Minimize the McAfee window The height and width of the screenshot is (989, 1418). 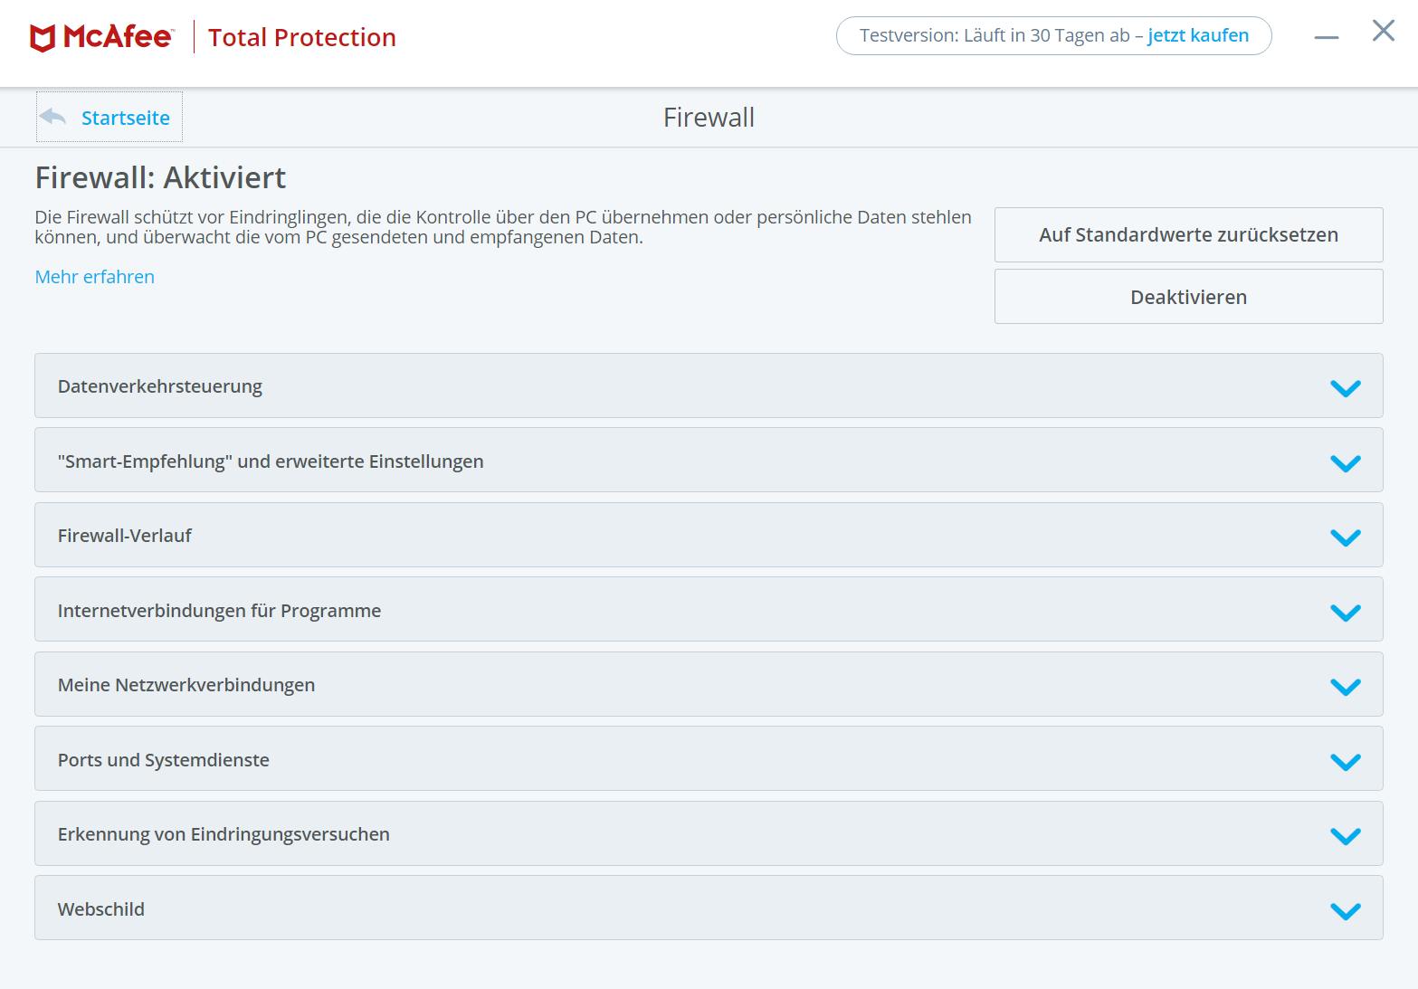(1326, 37)
